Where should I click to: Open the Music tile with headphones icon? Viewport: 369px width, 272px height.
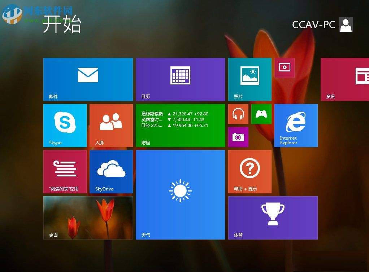click(238, 114)
